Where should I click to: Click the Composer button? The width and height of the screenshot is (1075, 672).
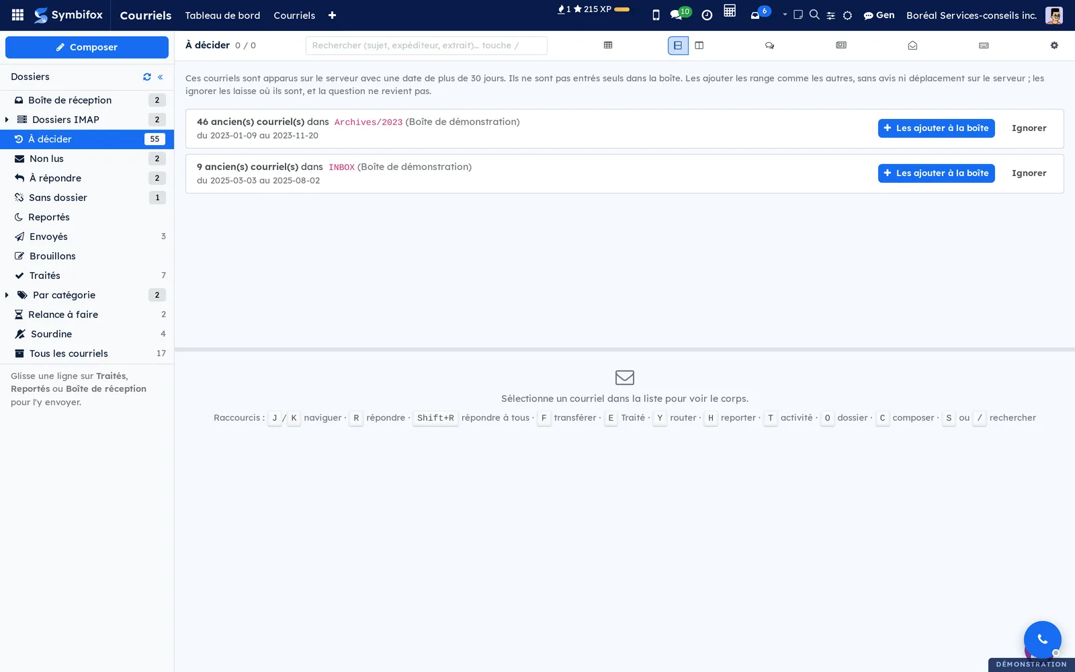pyautogui.click(x=87, y=47)
